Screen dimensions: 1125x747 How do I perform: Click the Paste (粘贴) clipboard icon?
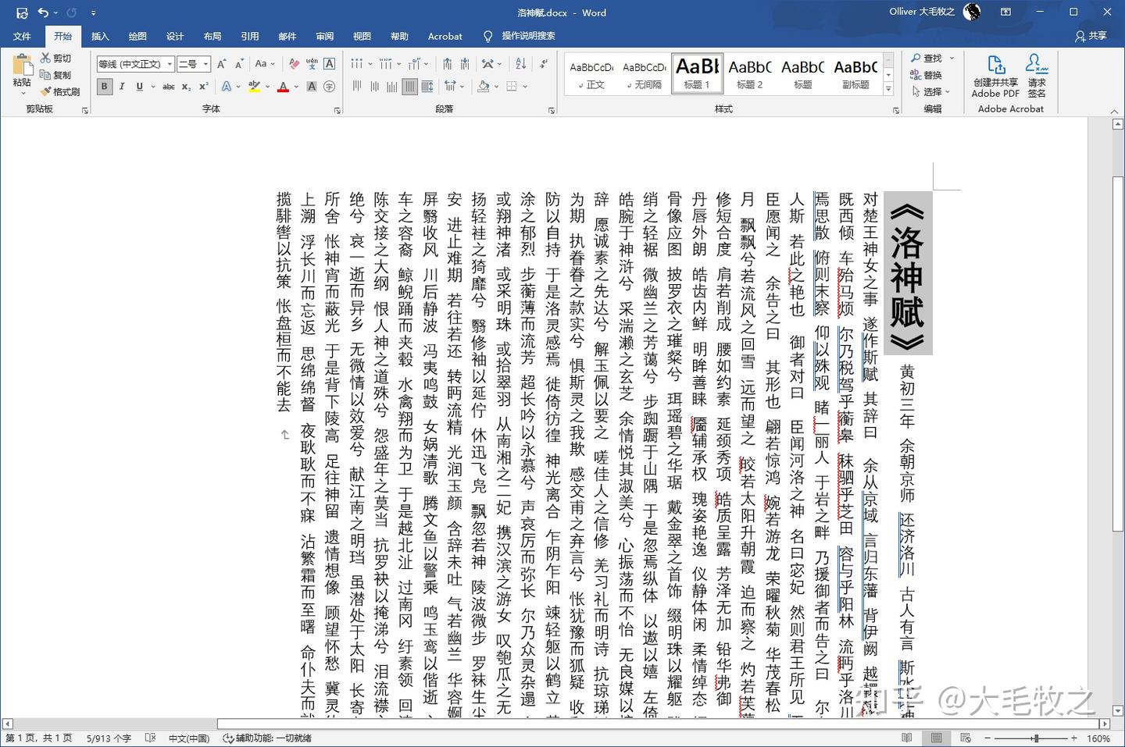pyautogui.click(x=22, y=66)
